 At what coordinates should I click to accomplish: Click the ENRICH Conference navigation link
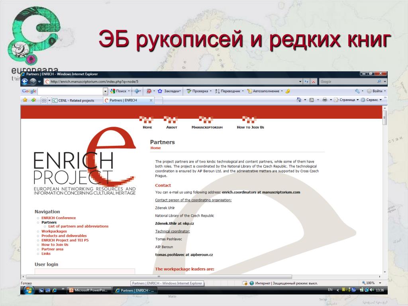tap(59, 218)
